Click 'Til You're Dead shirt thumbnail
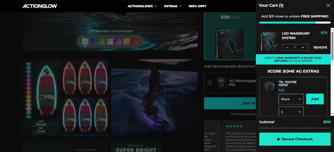 click(x=269, y=87)
